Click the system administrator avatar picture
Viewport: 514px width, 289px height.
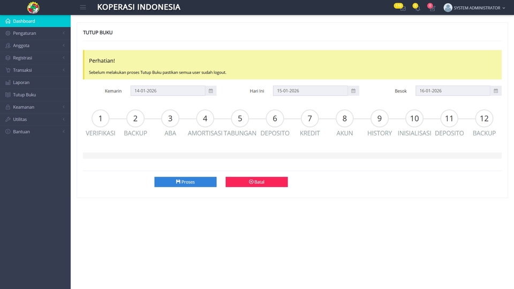point(448,7)
